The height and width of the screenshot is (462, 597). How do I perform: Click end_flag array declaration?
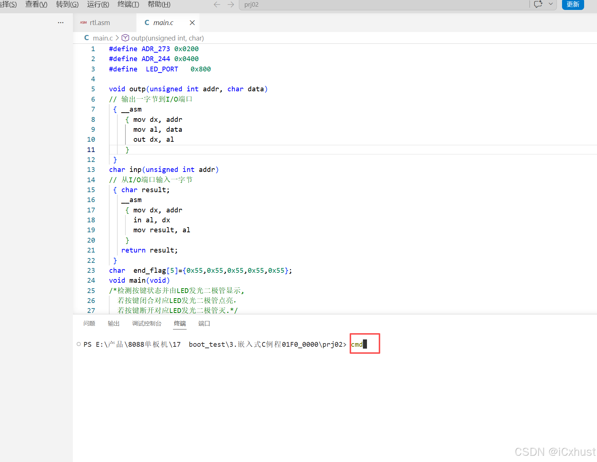(201, 271)
